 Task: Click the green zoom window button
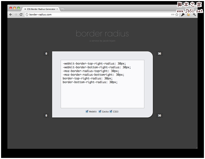pyautogui.click(x=19, y=8)
